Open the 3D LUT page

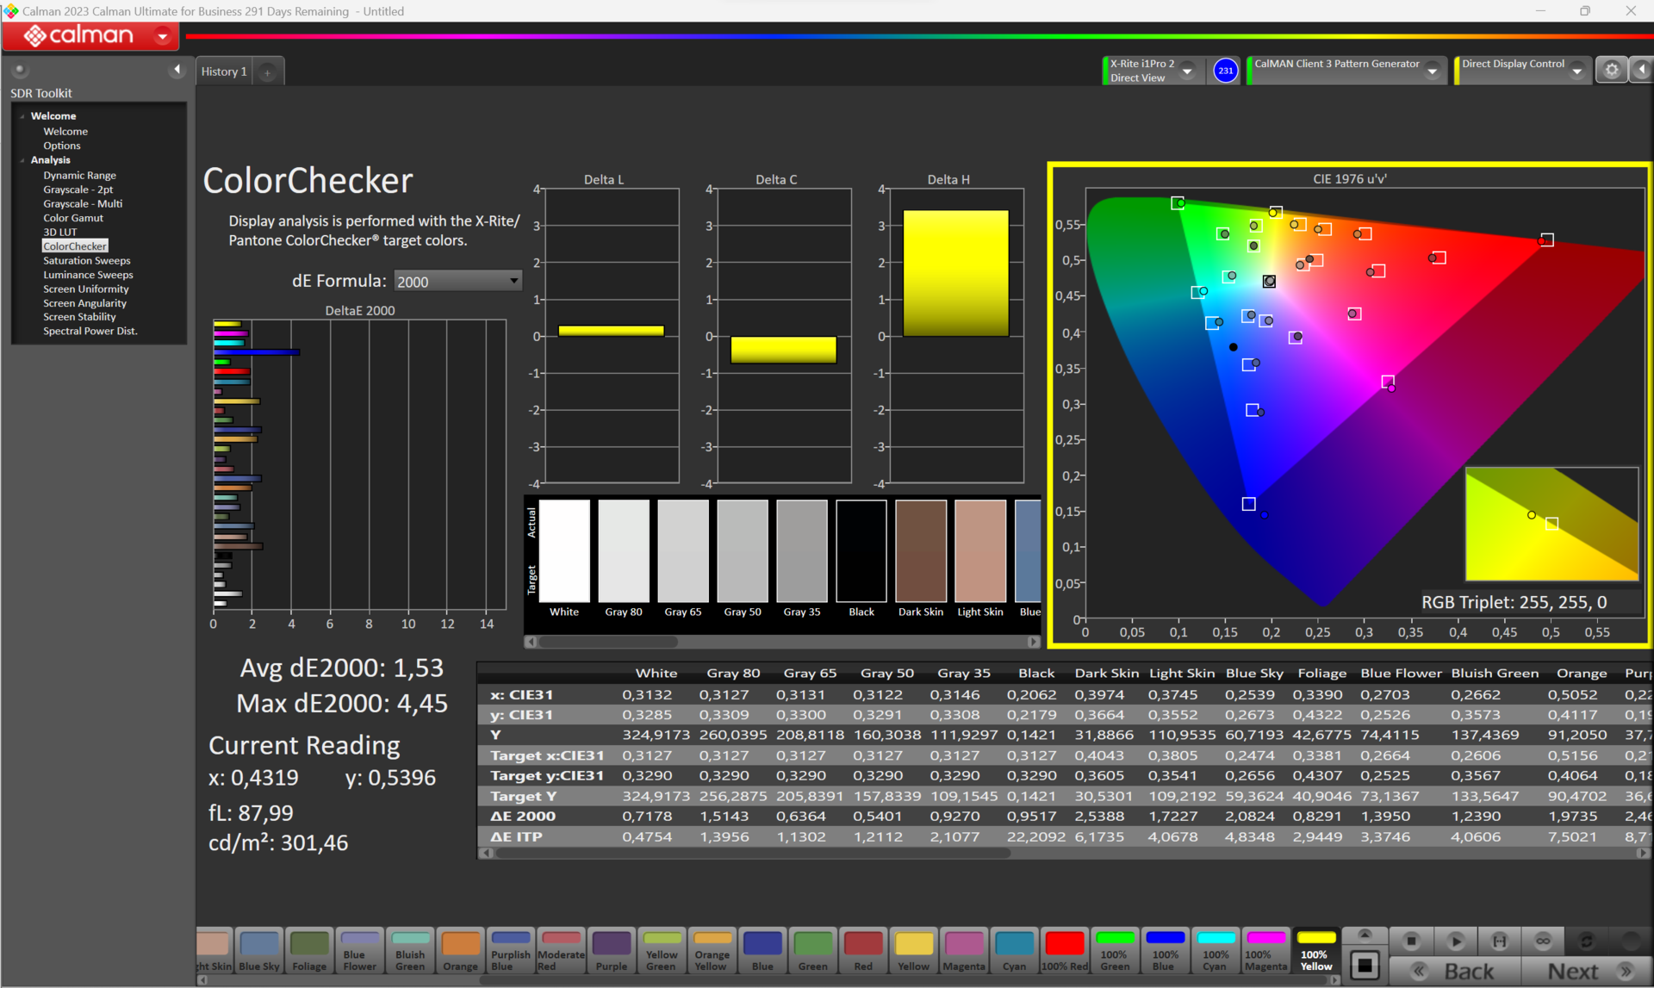pyautogui.click(x=60, y=232)
